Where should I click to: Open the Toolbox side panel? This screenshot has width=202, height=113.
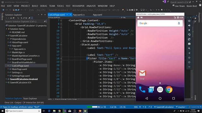[x=2, y=17]
